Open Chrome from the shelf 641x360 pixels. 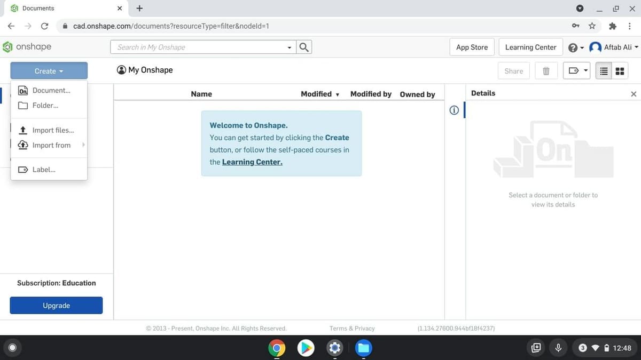[x=277, y=348]
